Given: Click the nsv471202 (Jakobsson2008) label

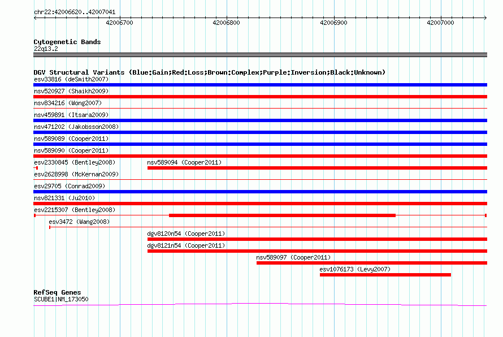Looking at the screenshot, I should click(x=76, y=127).
